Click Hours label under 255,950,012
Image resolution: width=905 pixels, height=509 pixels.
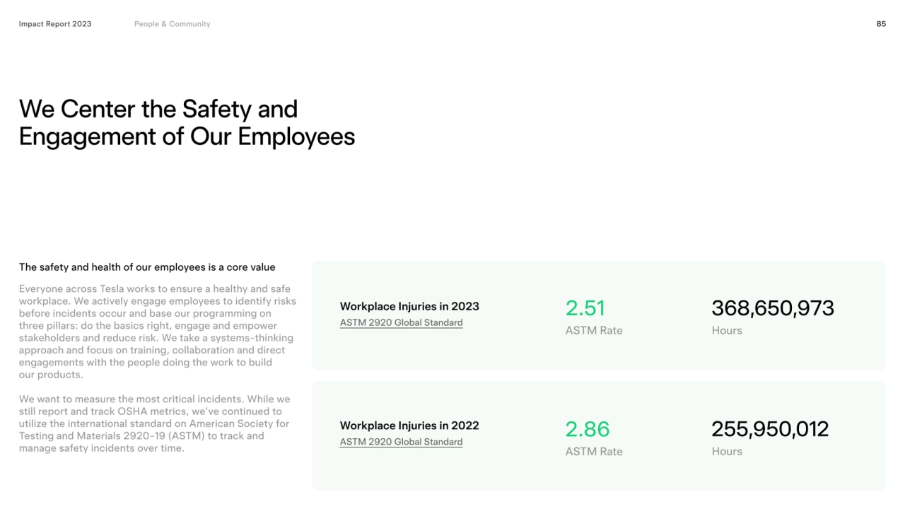pyautogui.click(x=727, y=451)
